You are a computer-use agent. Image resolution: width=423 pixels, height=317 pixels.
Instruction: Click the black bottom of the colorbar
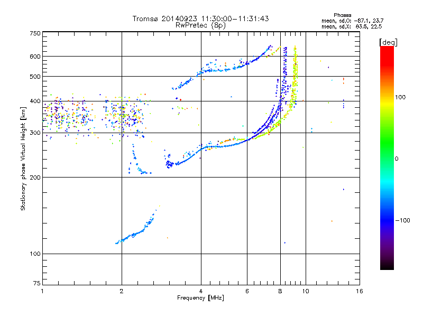387,266
